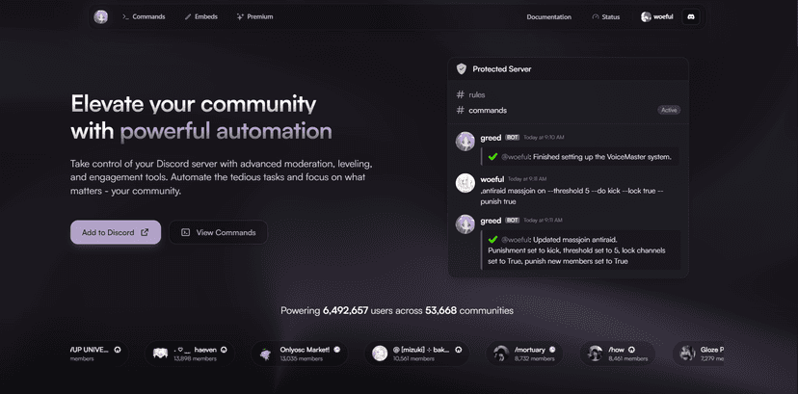Click green checkmark in massjoin antiraid message
The image size is (798, 394).
click(x=492, y=240)
